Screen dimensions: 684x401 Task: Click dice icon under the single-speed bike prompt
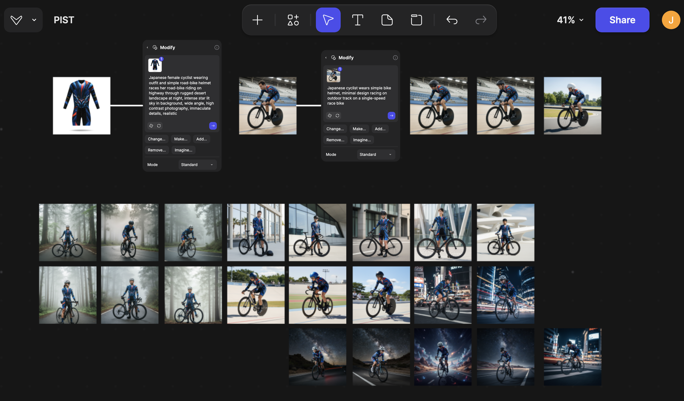coord(330,116)
